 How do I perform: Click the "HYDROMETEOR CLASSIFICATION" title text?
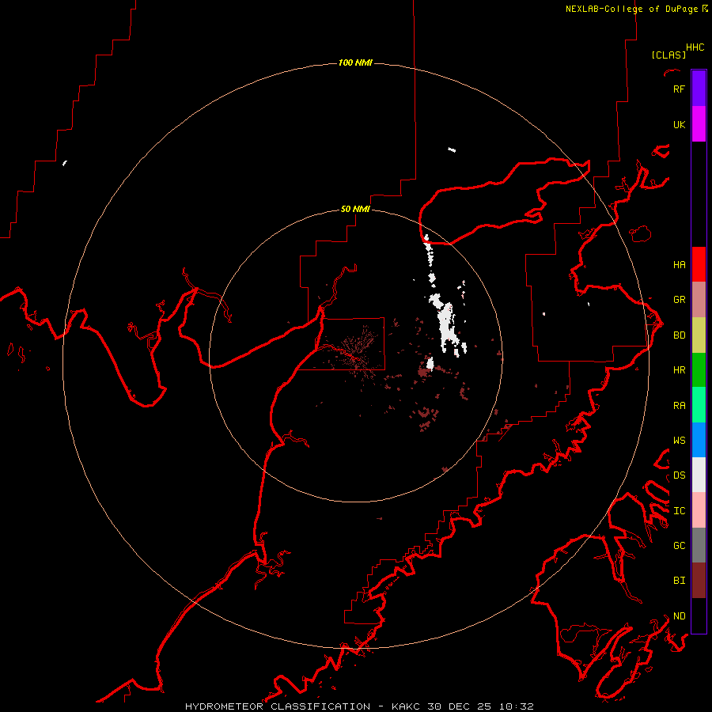pyautogui.click(x=278, y=706)
